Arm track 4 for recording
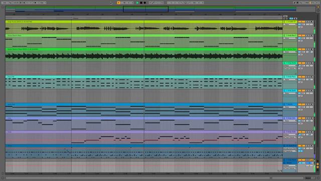Viewport: 321px width, 181px height. click(311, 63)
